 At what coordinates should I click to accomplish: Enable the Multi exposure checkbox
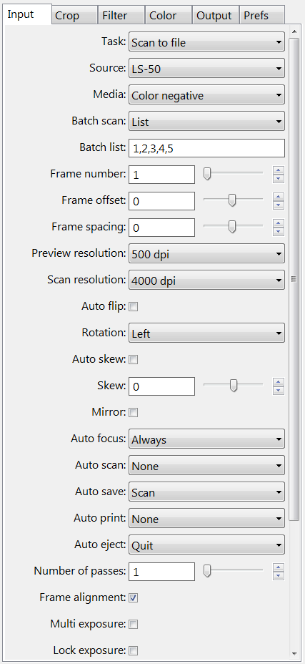coord(134,624)
